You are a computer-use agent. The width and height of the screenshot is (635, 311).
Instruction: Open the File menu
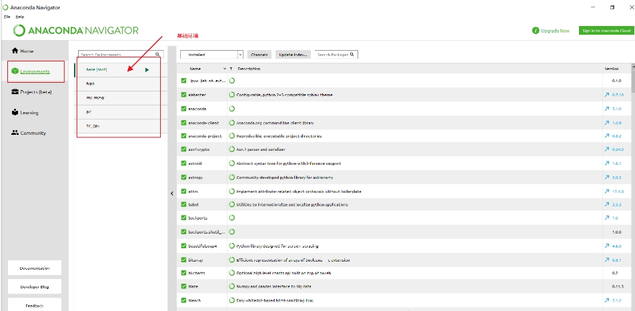tap(7, 16)
